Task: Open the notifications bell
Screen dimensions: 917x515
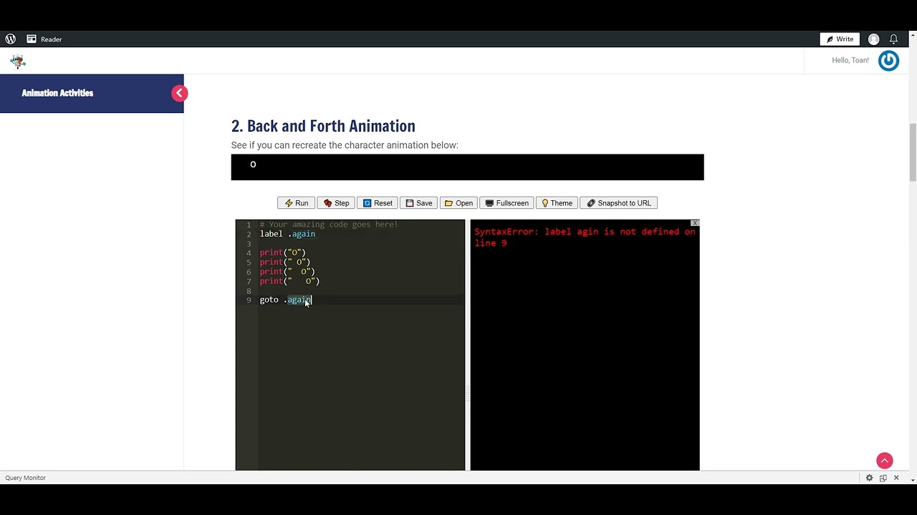Action: 893,39
